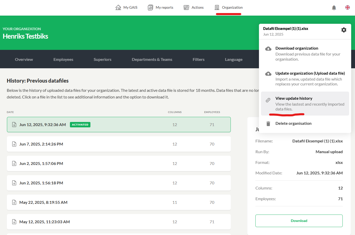The width and height of the screenshot is (355, 235).
Task: Select View update history option
Action: pyautogui.click(x=305, y=104)
